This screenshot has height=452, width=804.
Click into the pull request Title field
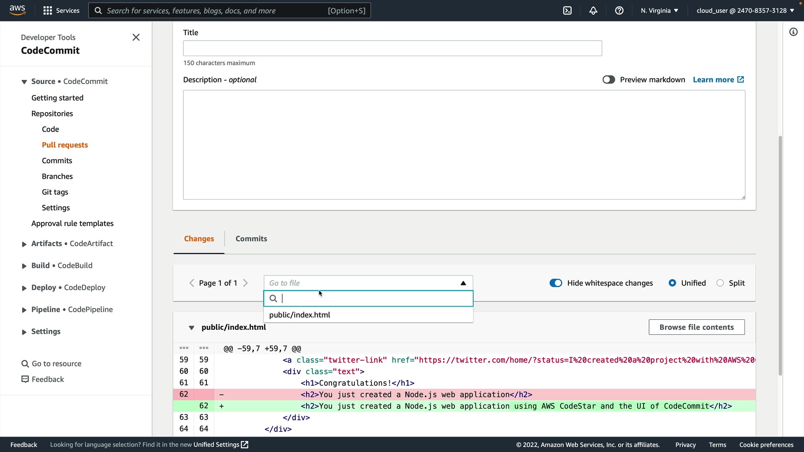[392, 48]
